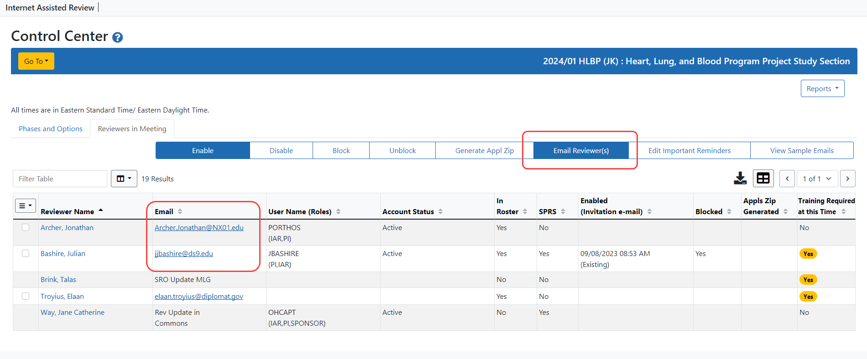Sort Reviewer Name ascending arrow
The width and height of the screenshot is (867, 359).
101,210
